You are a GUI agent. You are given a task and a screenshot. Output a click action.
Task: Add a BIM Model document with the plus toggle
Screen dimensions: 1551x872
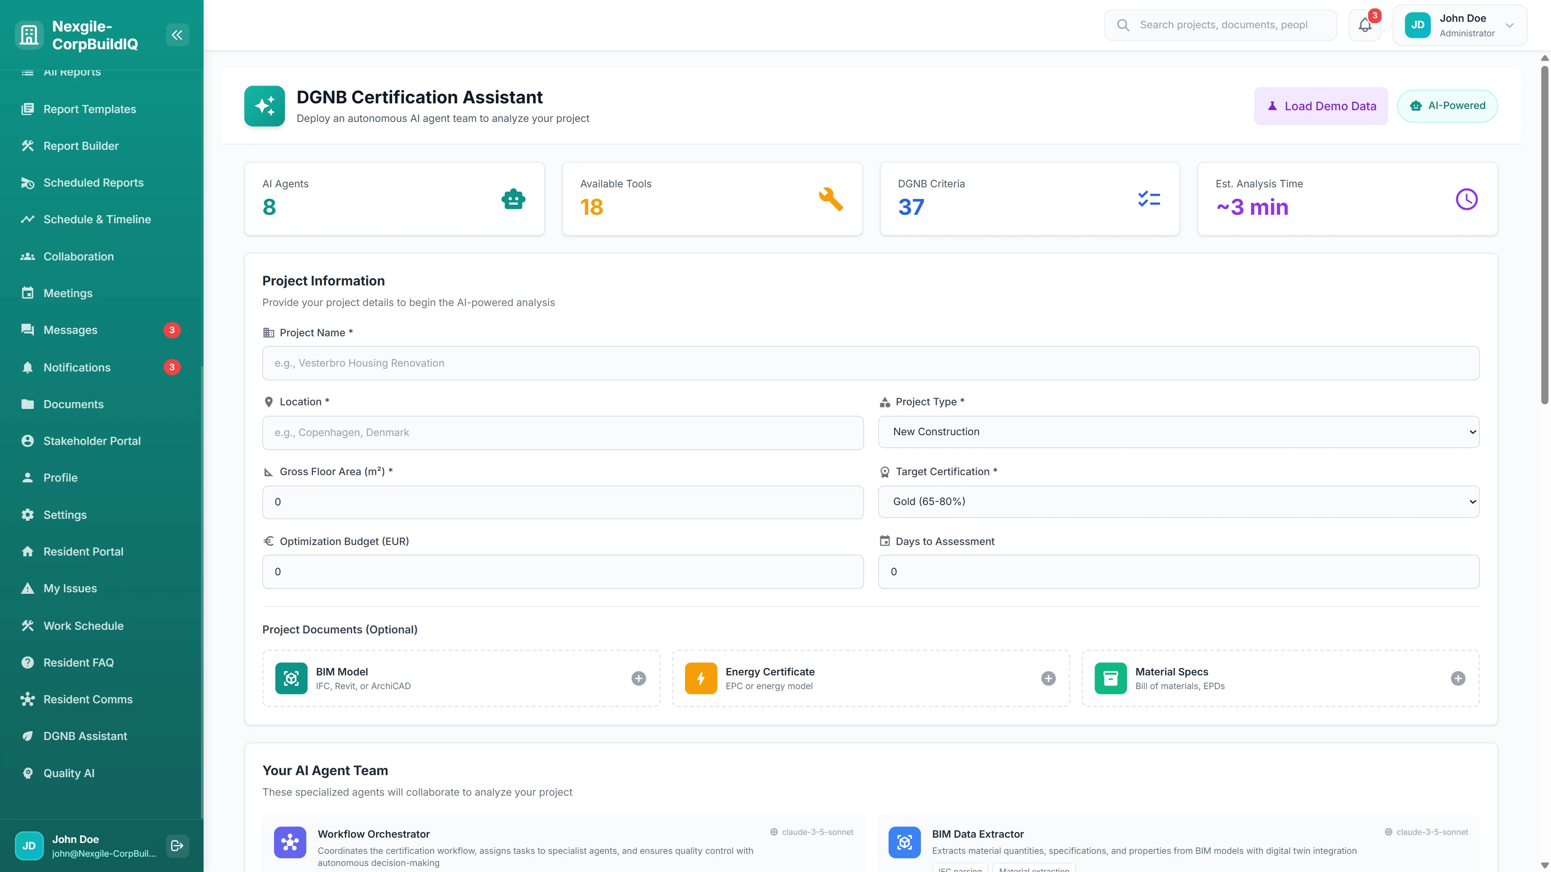[x=638, y=678]
